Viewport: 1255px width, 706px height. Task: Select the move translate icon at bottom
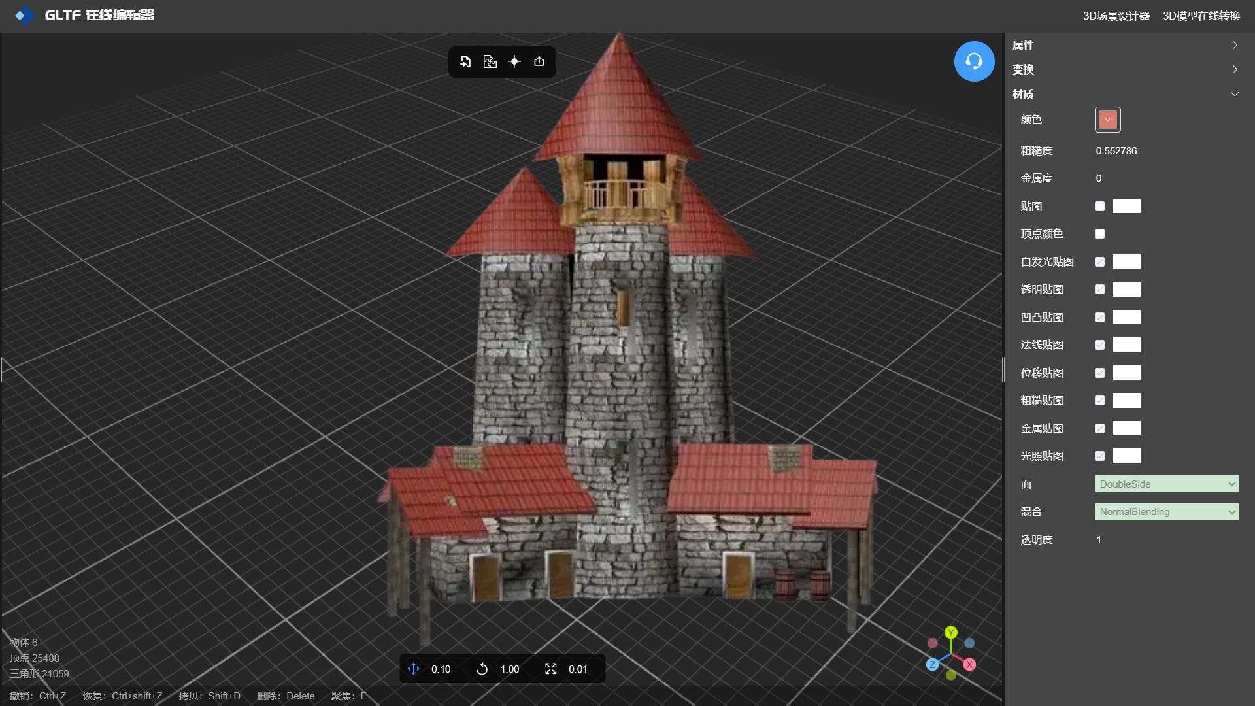[413, 669]
